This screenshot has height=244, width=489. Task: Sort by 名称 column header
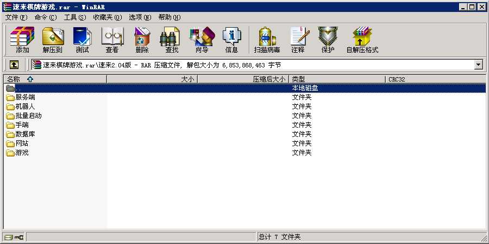point(55,79)
